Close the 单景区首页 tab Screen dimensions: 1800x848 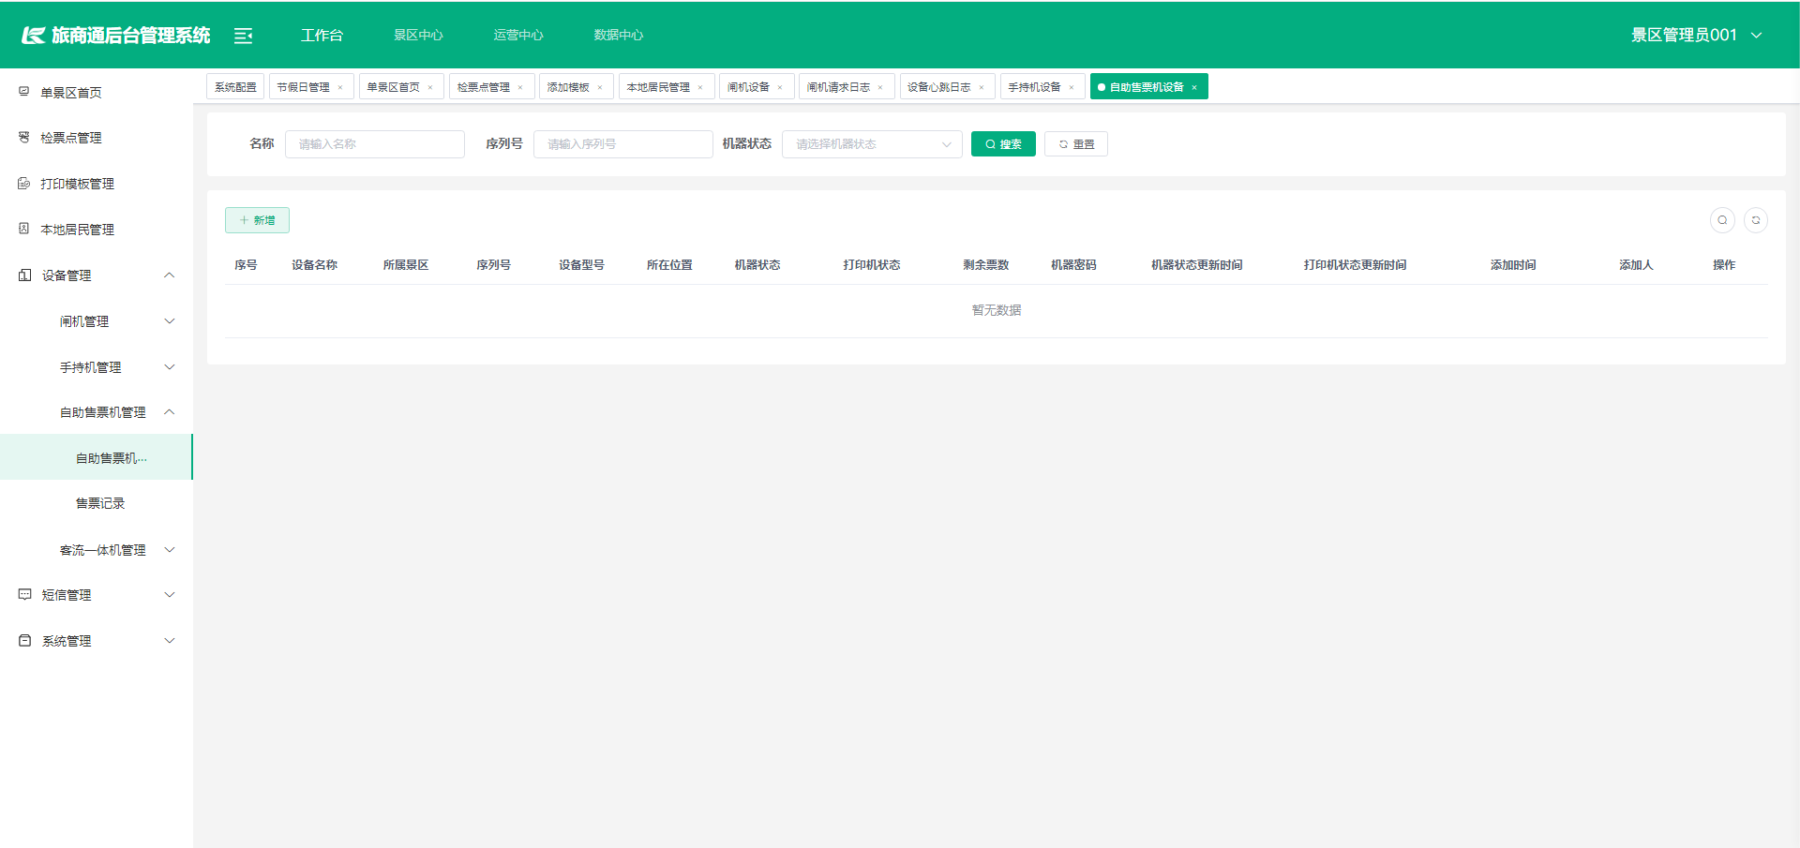[x=430, y=87]
